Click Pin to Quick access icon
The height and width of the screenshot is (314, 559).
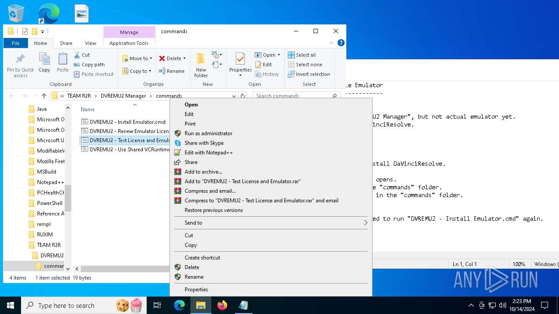[x=20, y=65]
